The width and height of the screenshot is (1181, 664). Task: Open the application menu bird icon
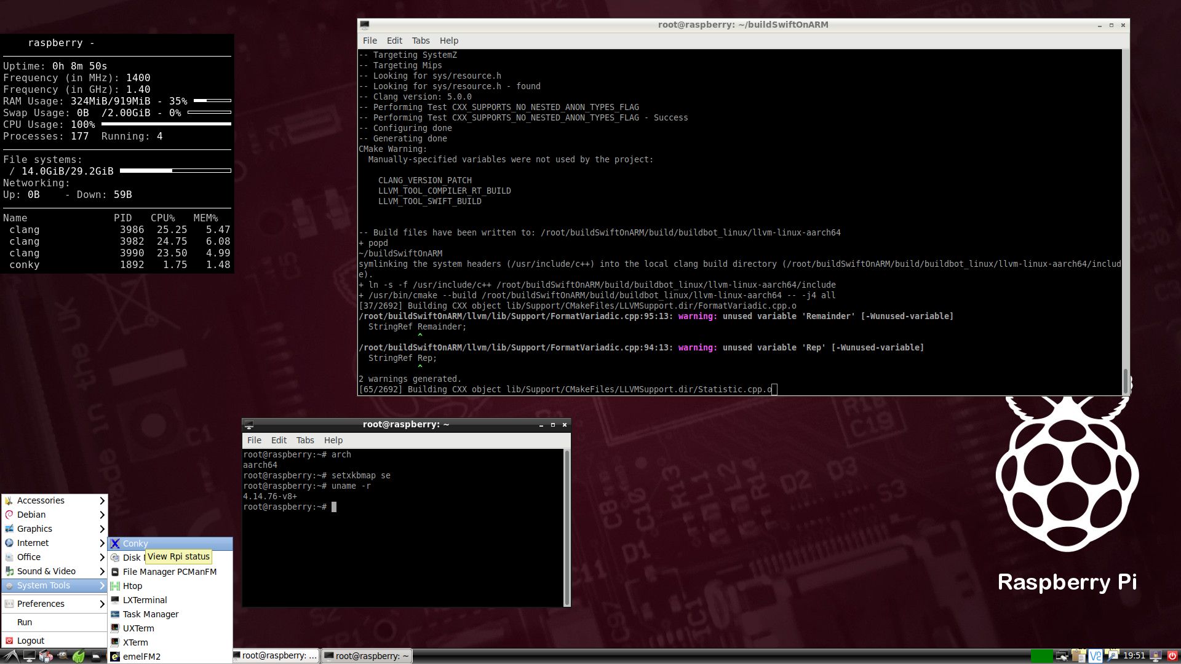[11, 655]
